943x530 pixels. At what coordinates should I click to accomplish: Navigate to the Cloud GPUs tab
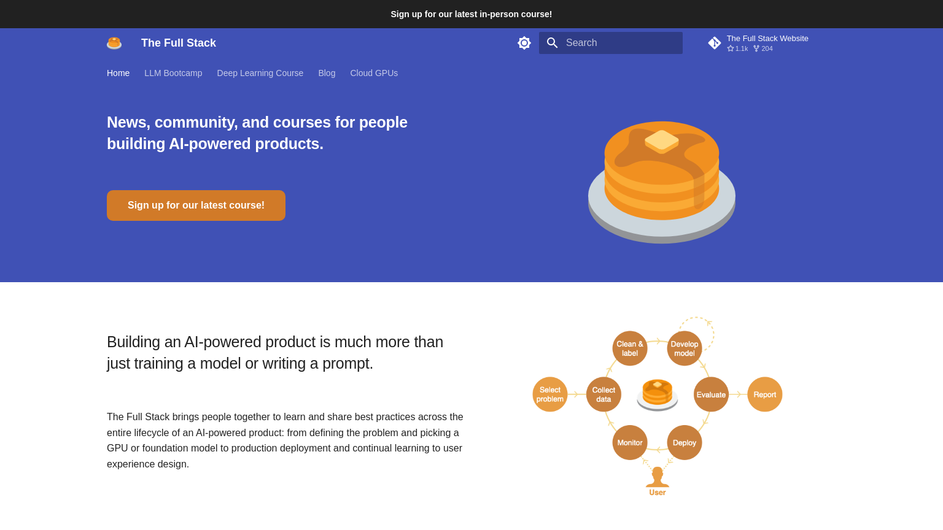pyautogui.click(x=374, y=73)
